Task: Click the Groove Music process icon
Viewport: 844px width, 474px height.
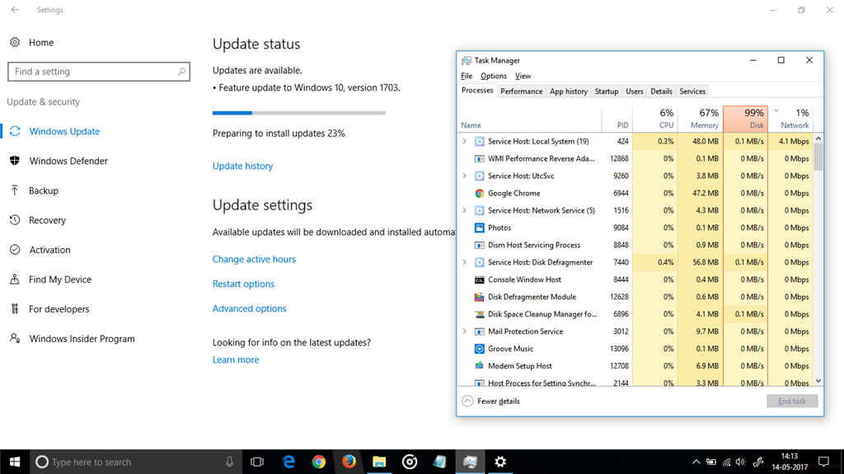Action: [479, 349]
